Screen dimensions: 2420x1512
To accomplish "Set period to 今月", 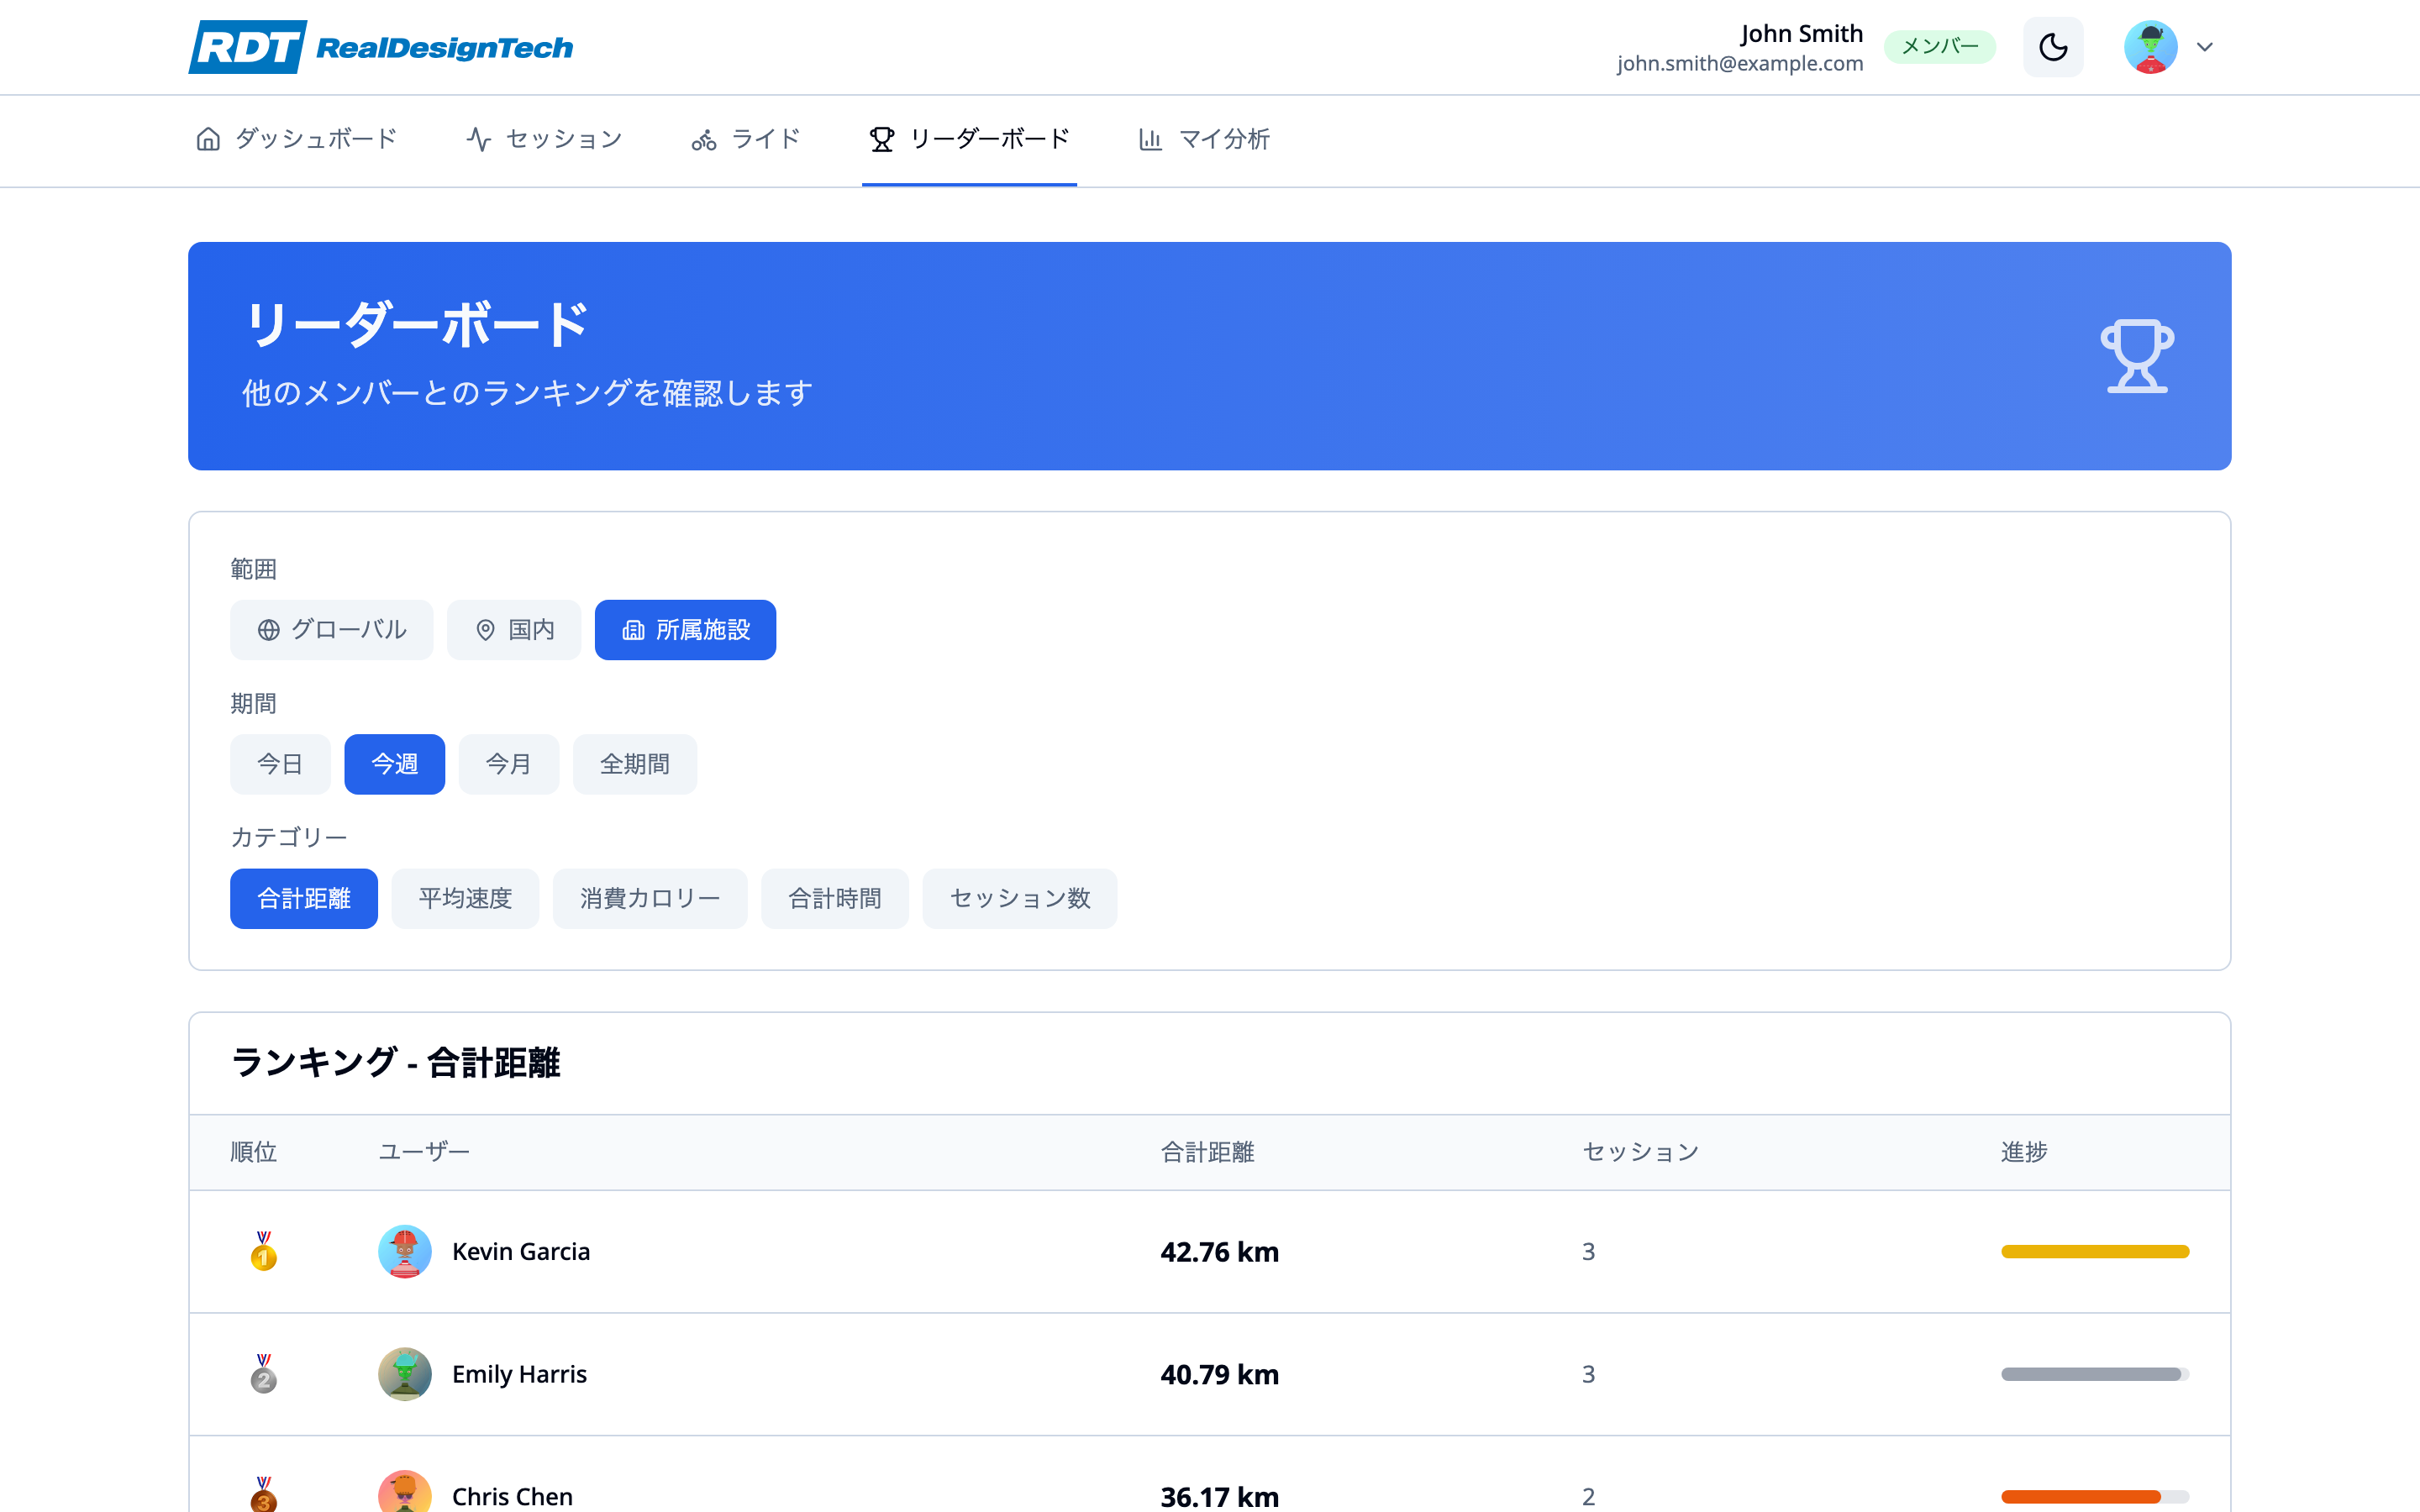I will [509, 764].
